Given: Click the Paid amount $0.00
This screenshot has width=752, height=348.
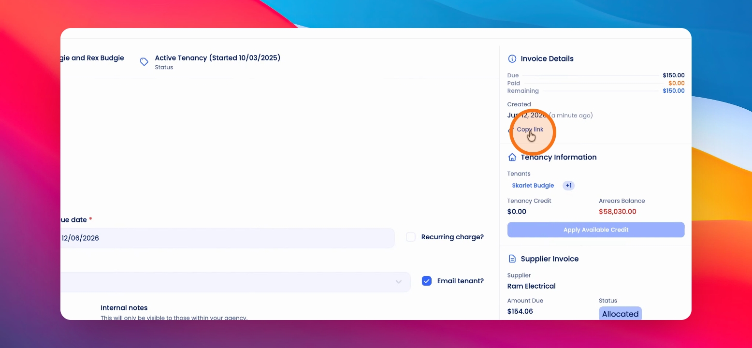Looking at the screenshot, I should coord(677,83).
